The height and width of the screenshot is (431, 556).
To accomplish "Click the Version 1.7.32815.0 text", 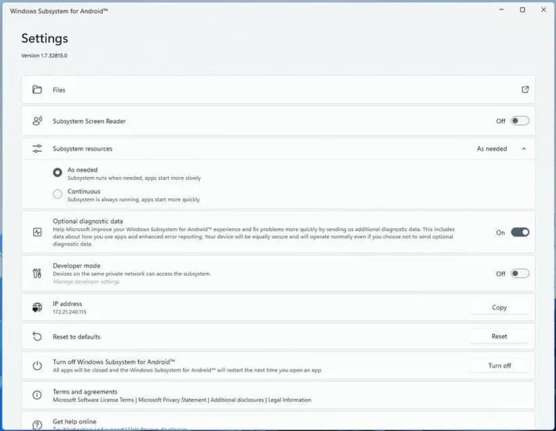I will point(44,56).
